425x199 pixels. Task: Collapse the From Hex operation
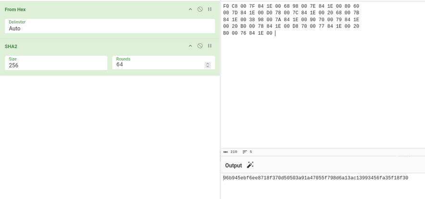click(x=190, y=9)
